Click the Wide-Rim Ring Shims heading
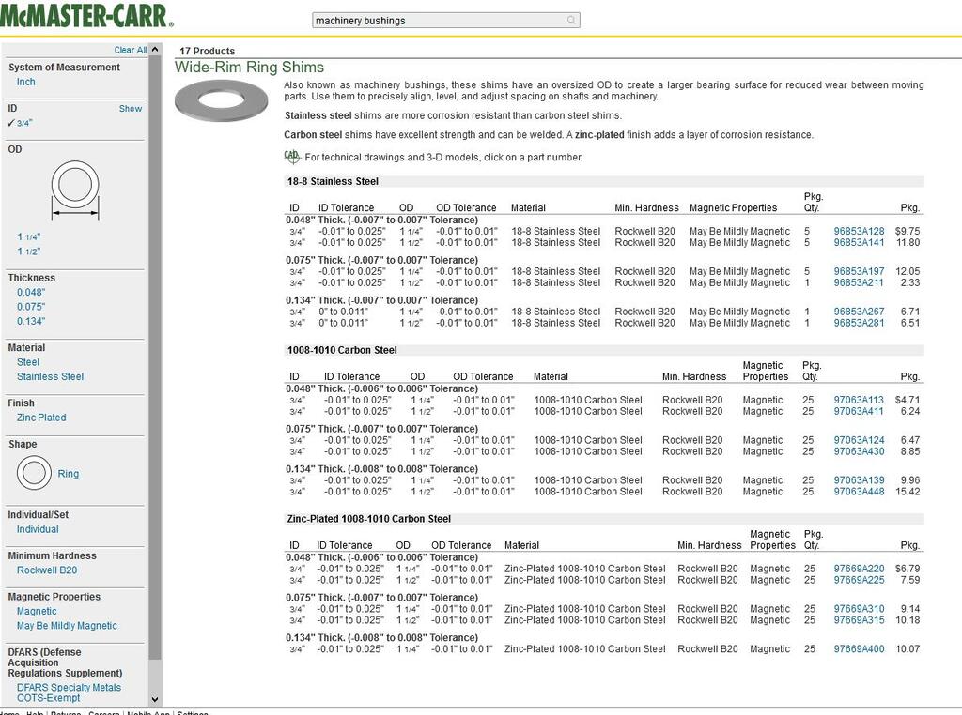 pyautogui.click(x=249, y=68)
